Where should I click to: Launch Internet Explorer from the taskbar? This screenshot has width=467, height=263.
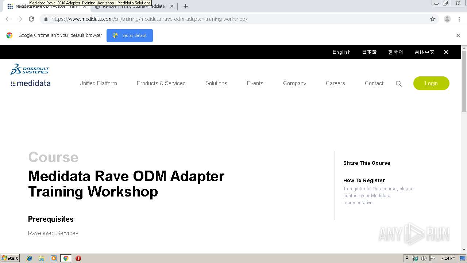29,258
